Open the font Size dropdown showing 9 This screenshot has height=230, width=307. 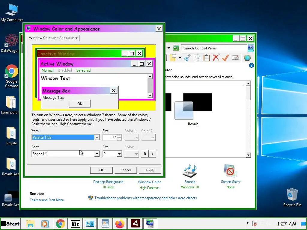(119, 154)
